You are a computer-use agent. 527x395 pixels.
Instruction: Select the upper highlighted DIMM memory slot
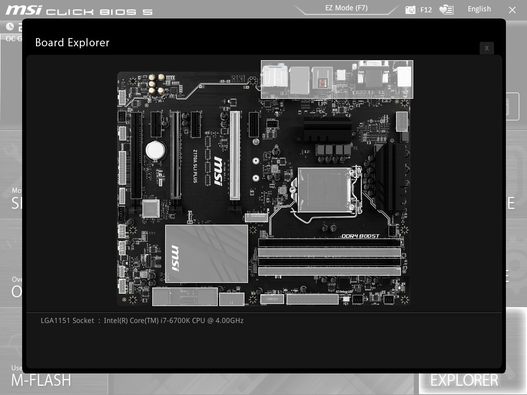point(329,253)
